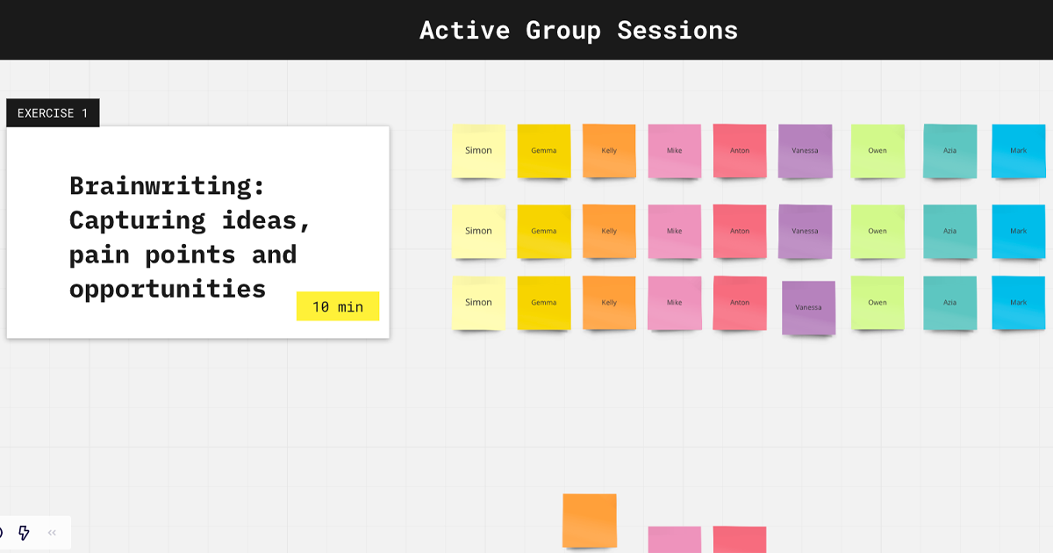Screen dimensions: 1053x553
Task: Select Simon's sticky note in the top row
Action: [478, 151]
